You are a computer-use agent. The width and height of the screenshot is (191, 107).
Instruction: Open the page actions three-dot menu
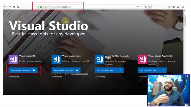pos(142,7)
